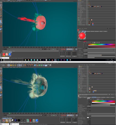
Task: Click Make Editable icon in lower window left palette
Action: tap(1, 68)
